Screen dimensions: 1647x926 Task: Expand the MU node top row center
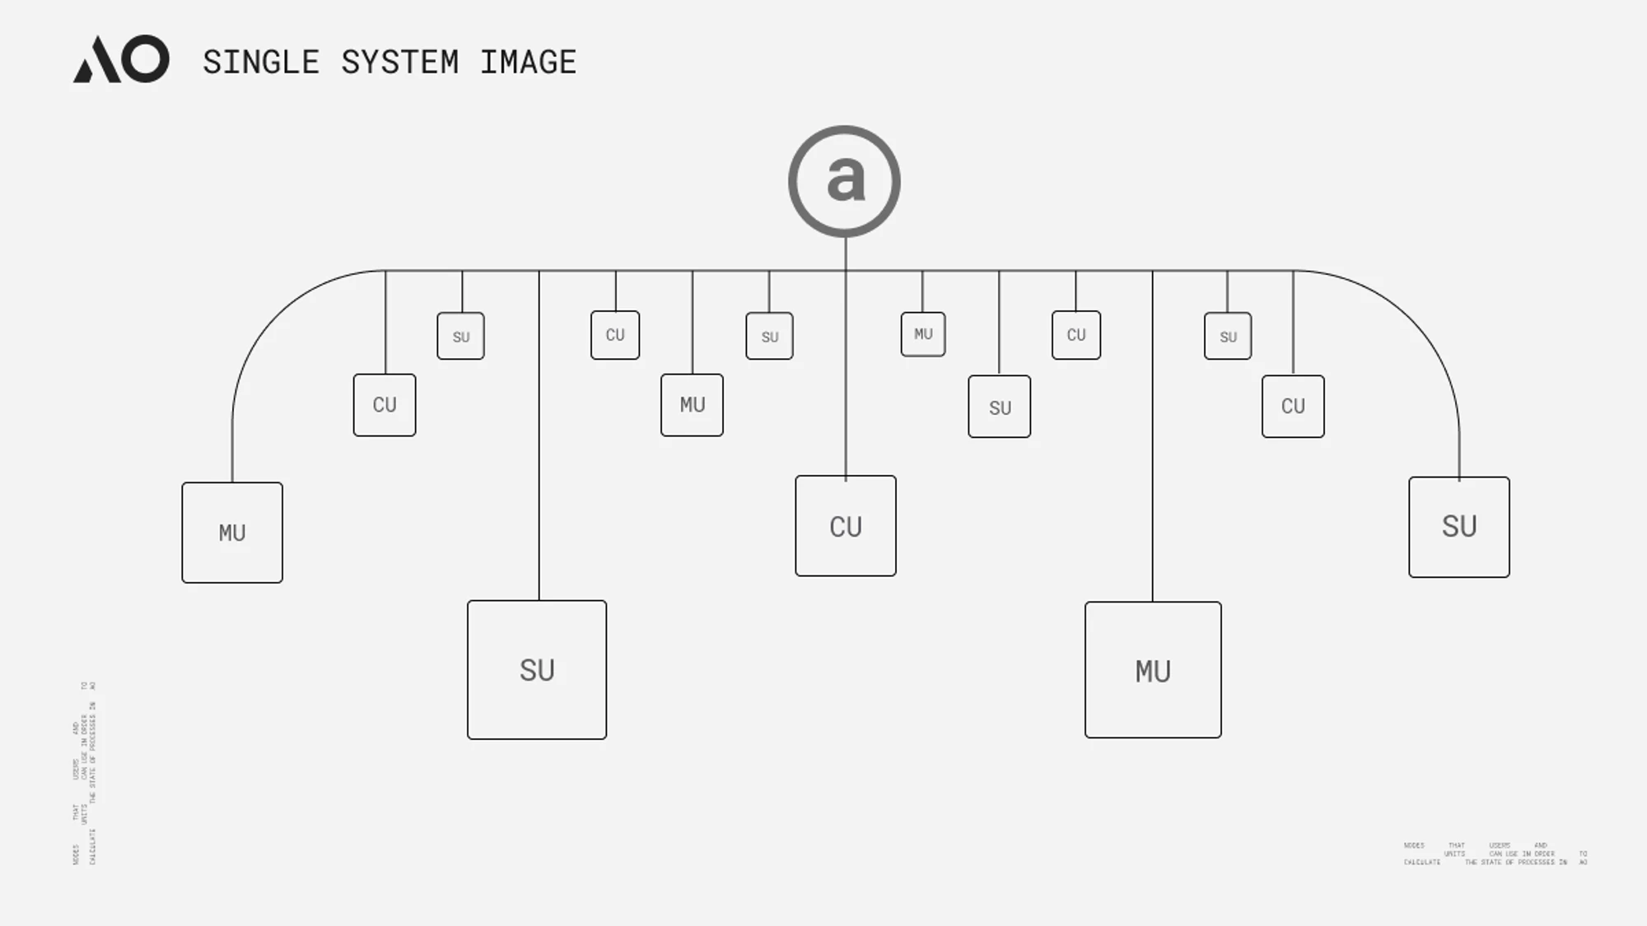click(922, 333)
